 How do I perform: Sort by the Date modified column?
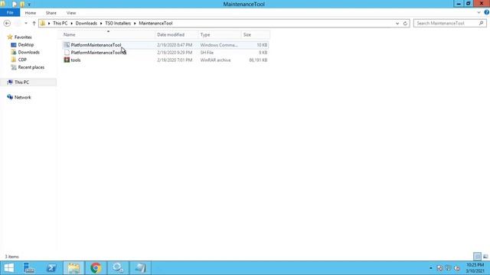pyautogui.click(x=177, y=34)
